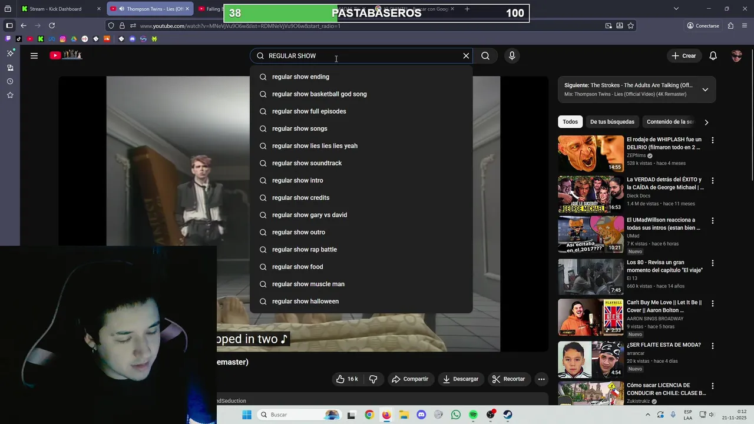Image resolution: width=754 pixels, height=424 pixels.
Task: Open options for Can't Buy Me Love video
Action: (713, 303)
